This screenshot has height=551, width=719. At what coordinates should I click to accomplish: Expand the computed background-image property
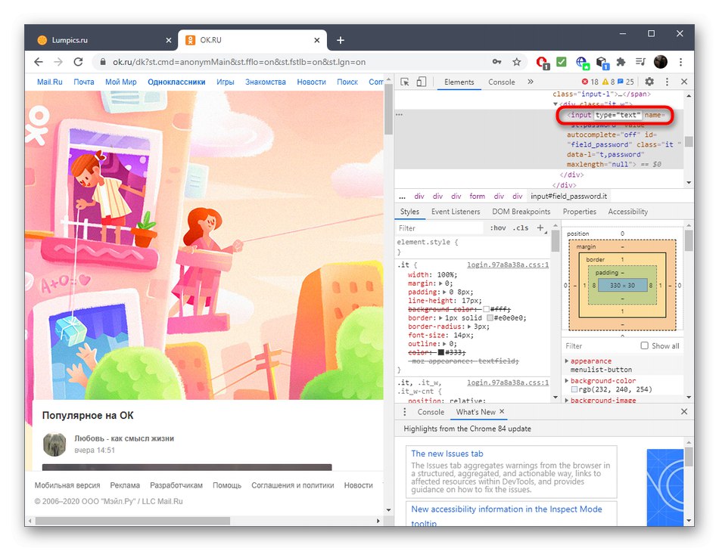point(567,400)
